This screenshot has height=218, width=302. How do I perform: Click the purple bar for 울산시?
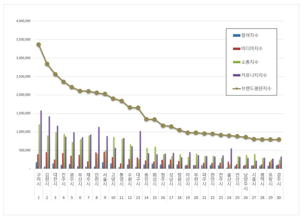231,159
